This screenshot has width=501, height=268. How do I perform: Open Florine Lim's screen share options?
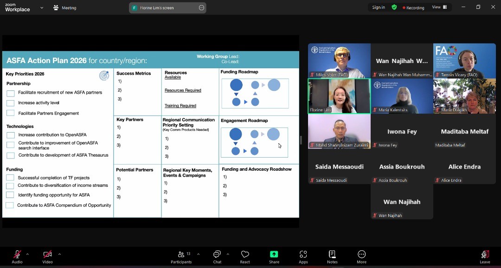(201, 8)
